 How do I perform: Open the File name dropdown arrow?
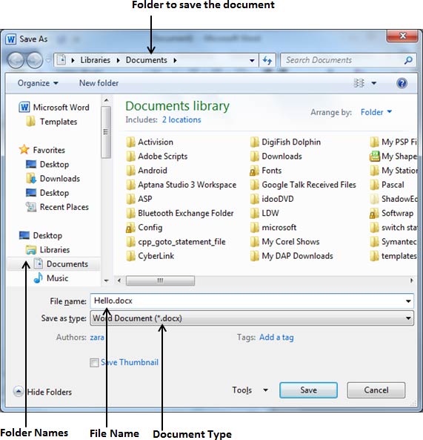[408, 301]
